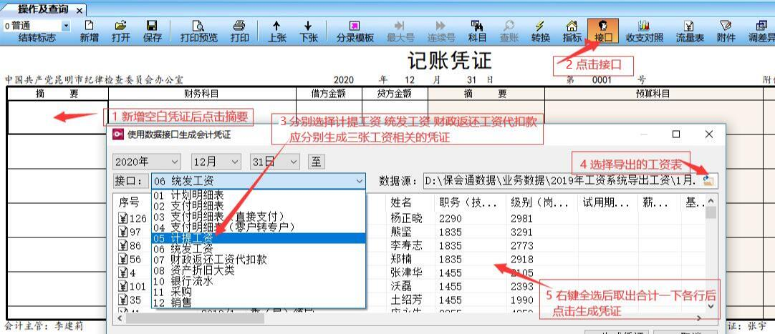Select 06 统发工资 list option

pyautogui.click(x=258, y=249)
